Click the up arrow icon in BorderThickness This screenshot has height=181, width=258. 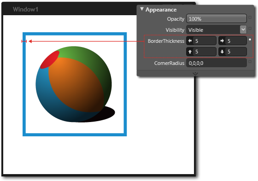click(x=190, y=52)
